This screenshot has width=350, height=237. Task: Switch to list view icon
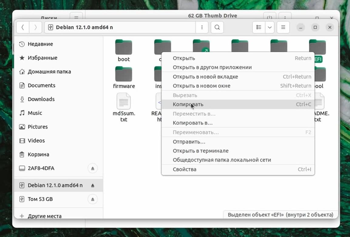coord(259,27)
